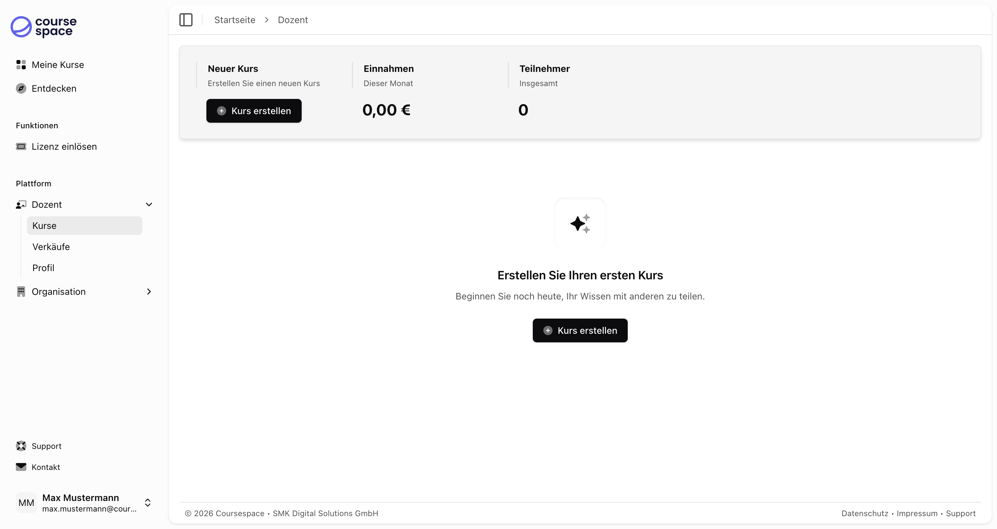Screen dimensions: 997x529
Task: Click the Meine Kurse grid icon
Action: click(21, 65)
